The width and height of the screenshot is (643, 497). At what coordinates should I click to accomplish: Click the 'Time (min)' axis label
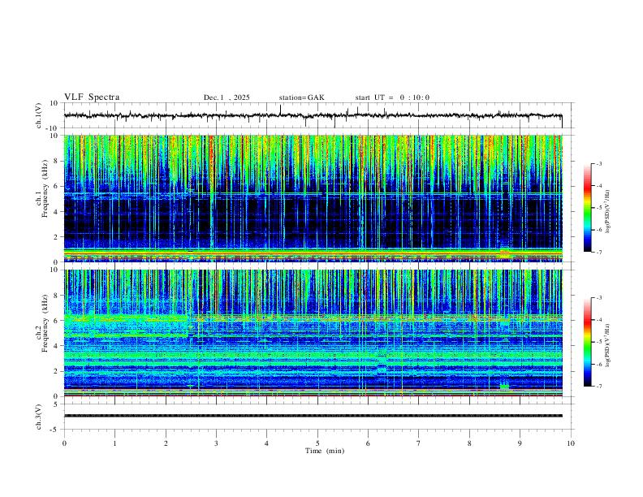325,451
